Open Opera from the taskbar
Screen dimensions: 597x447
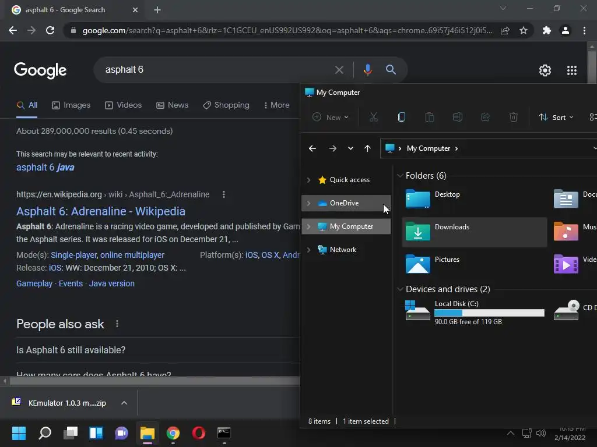[x=198, y=433]
